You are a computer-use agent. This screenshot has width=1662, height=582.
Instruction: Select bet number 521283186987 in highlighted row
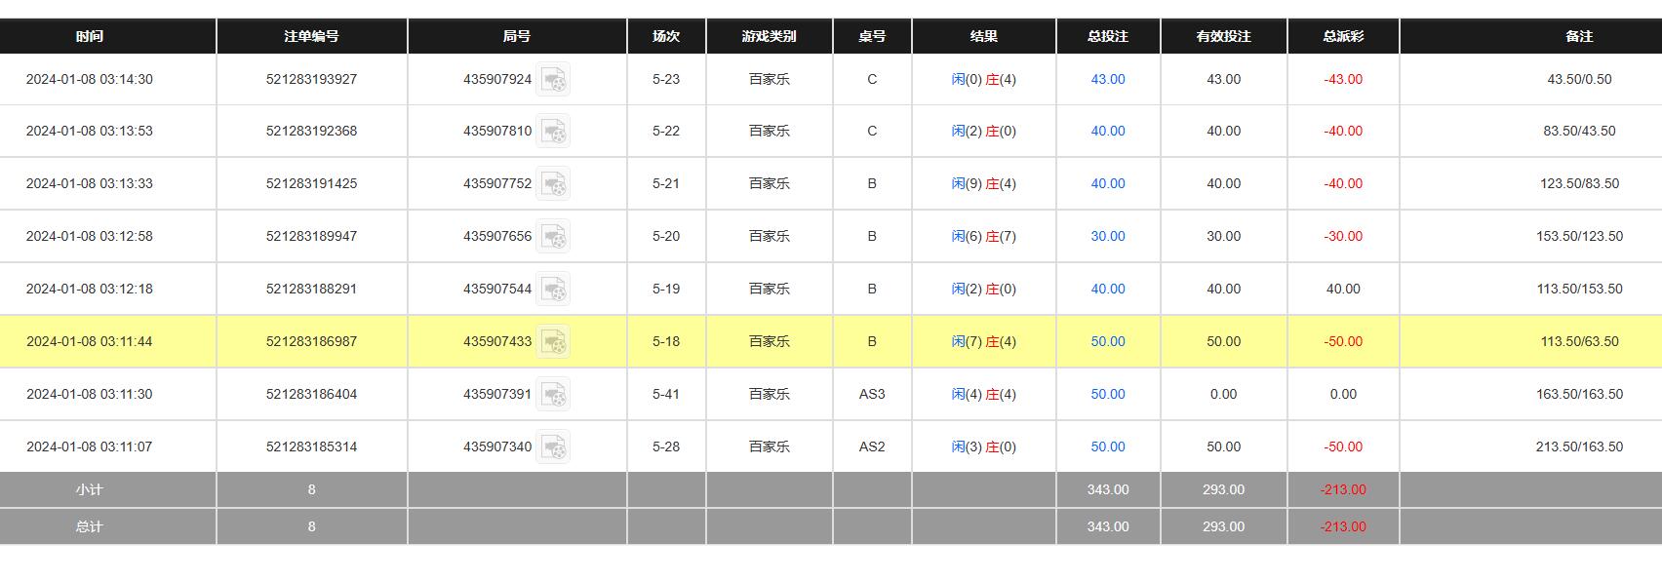coord(311,341)
